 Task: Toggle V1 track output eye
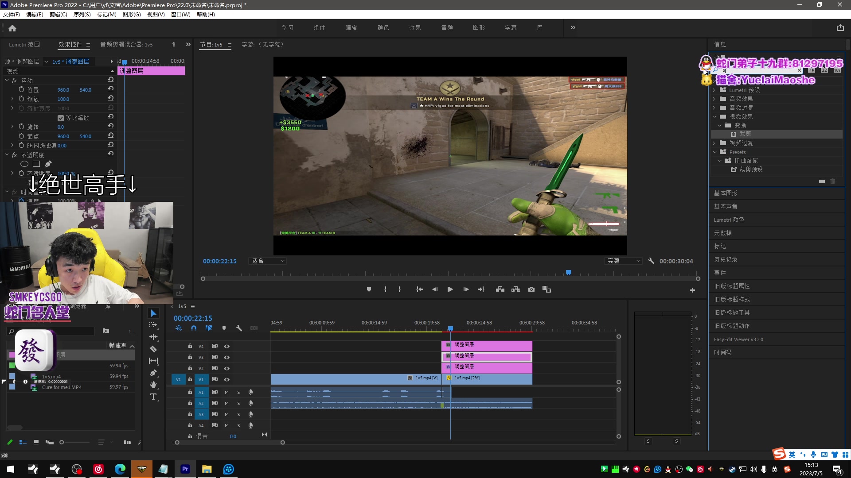click(226, 380)
